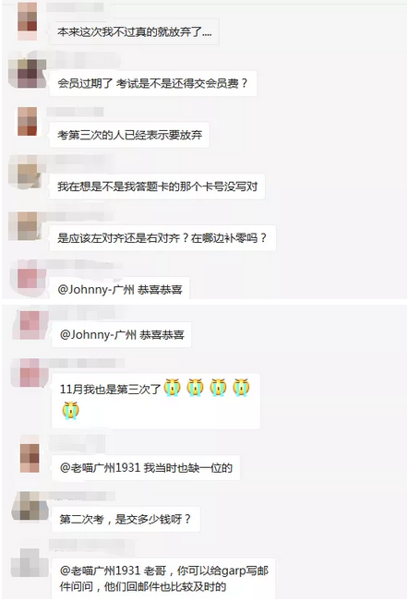408x601 pixels.
Task: Select avatar next to 答题卡 卡号没写对 message
Action: point(27,174)
